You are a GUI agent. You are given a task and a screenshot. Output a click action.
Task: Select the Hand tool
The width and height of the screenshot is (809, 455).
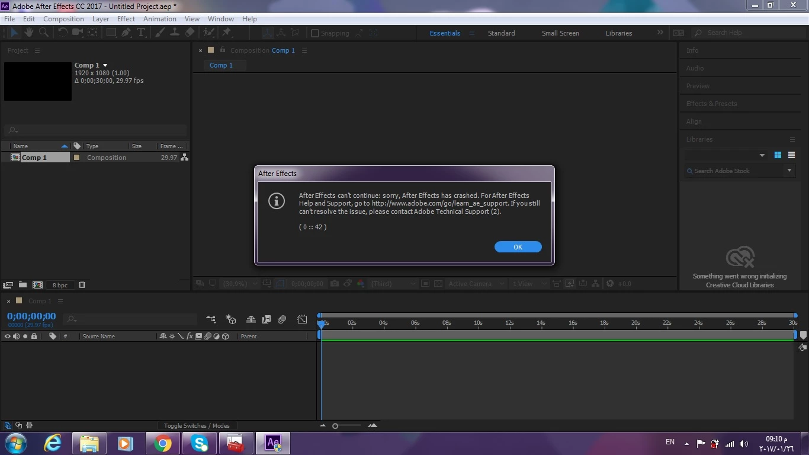pyautogui.click(x=30, y=33)
